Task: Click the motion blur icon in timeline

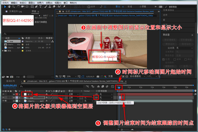Action: (x=107, y=86)
